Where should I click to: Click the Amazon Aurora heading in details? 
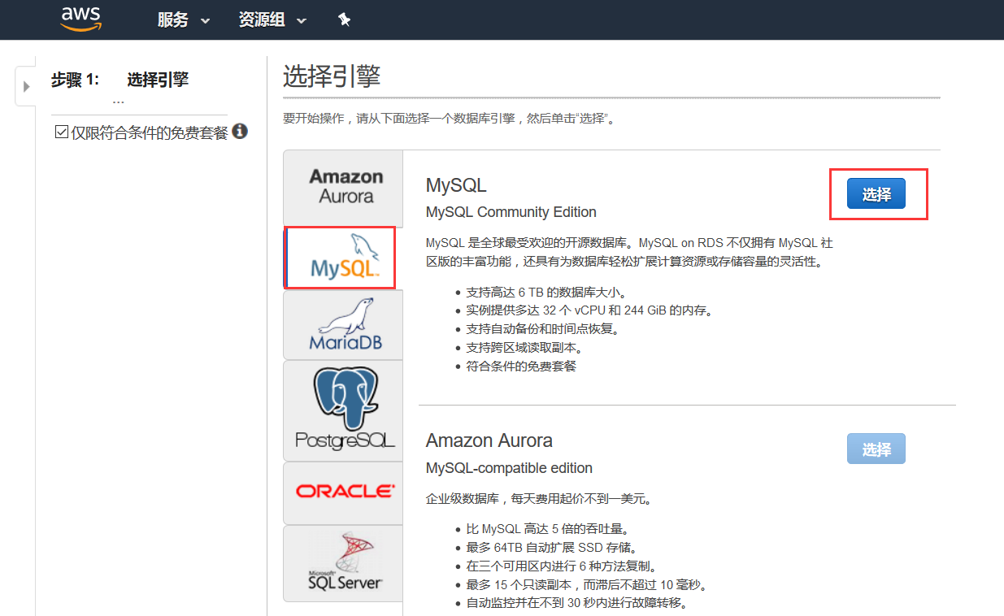point(489,440)
